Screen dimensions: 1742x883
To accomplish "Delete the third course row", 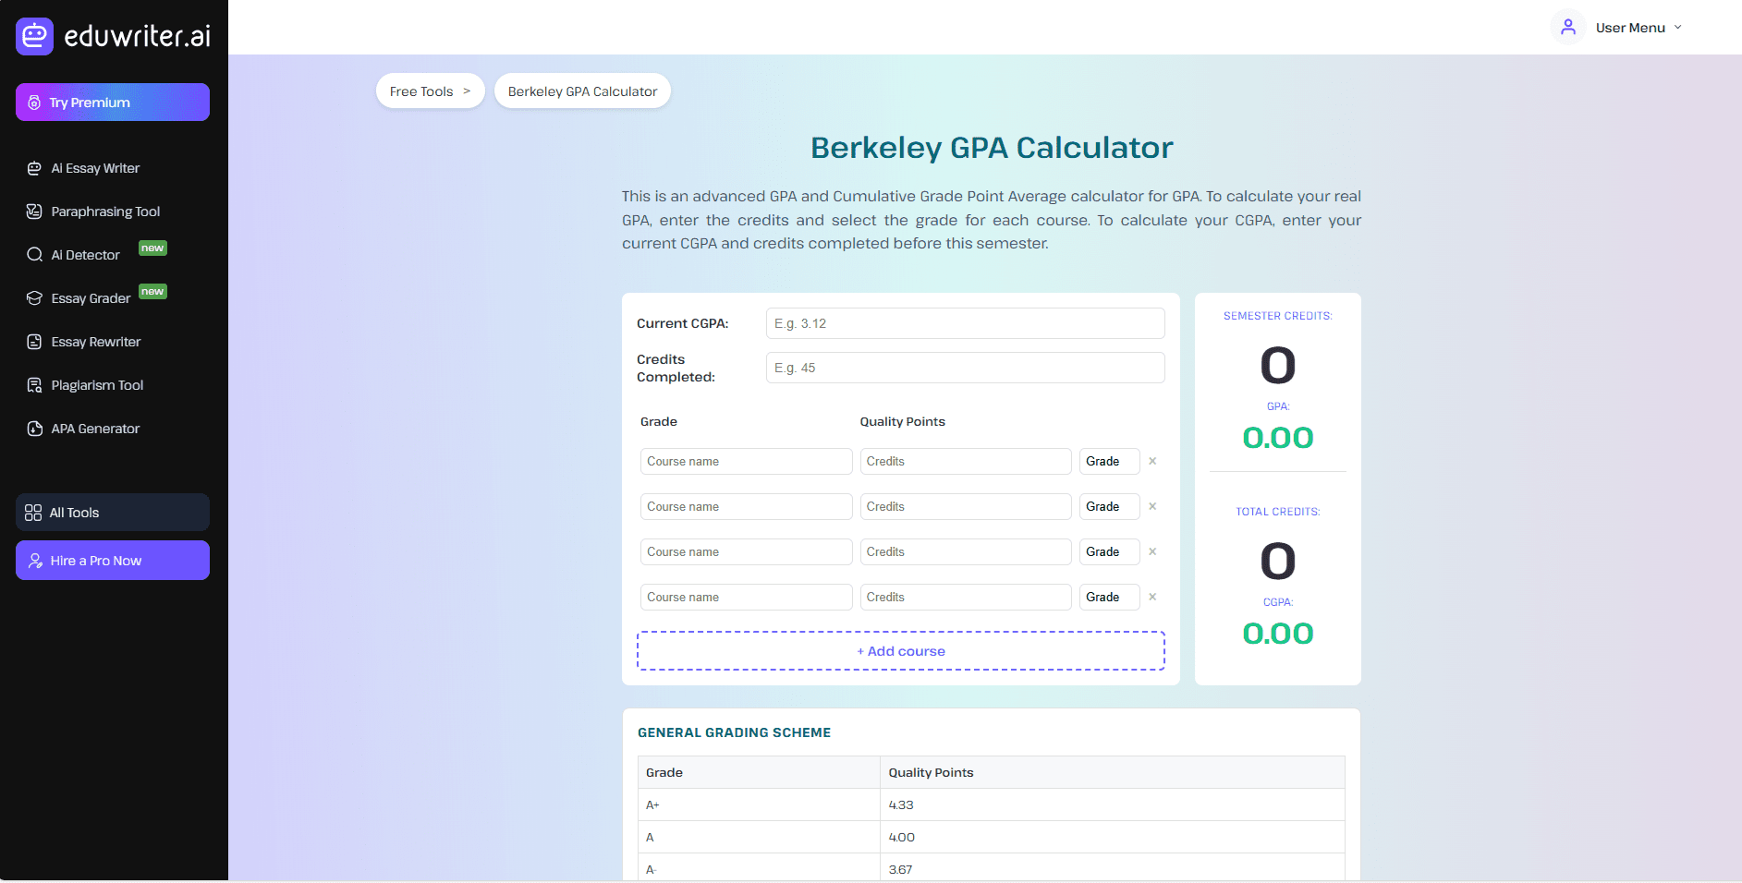I will point(1152,551).
